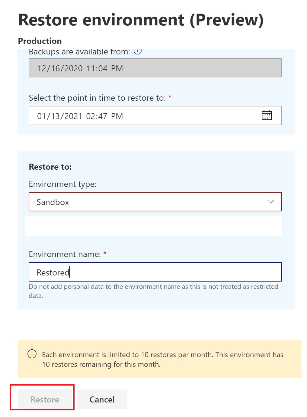The width and height of the screenshot is (307, 417).
Task: Click the Restore to: section heading
Action: tap(50, 167)
